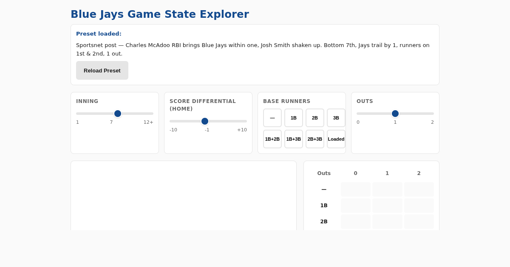Click the matrix cell for empty bases, 1 out

point(387,189)
